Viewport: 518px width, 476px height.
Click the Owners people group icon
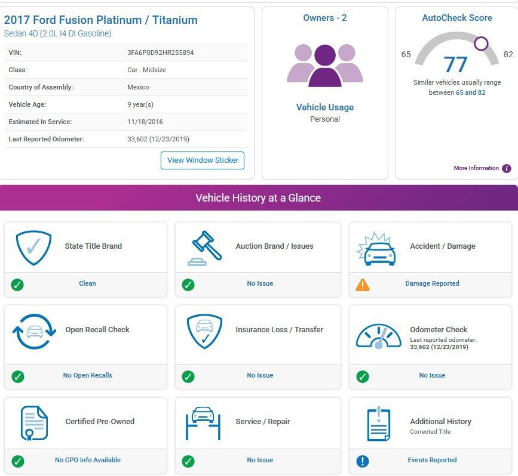click(325, 65)
